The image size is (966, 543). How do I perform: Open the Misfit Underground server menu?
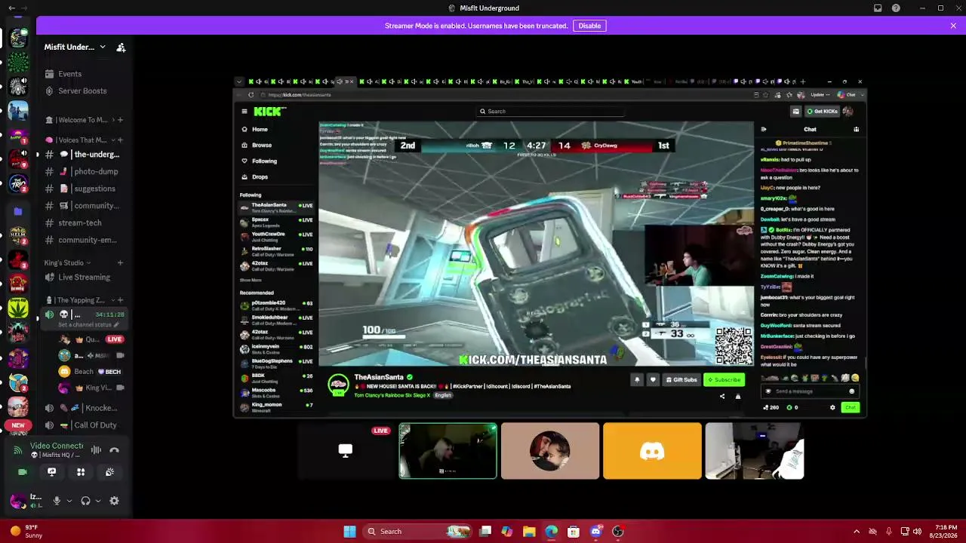(x=74, y=48)
